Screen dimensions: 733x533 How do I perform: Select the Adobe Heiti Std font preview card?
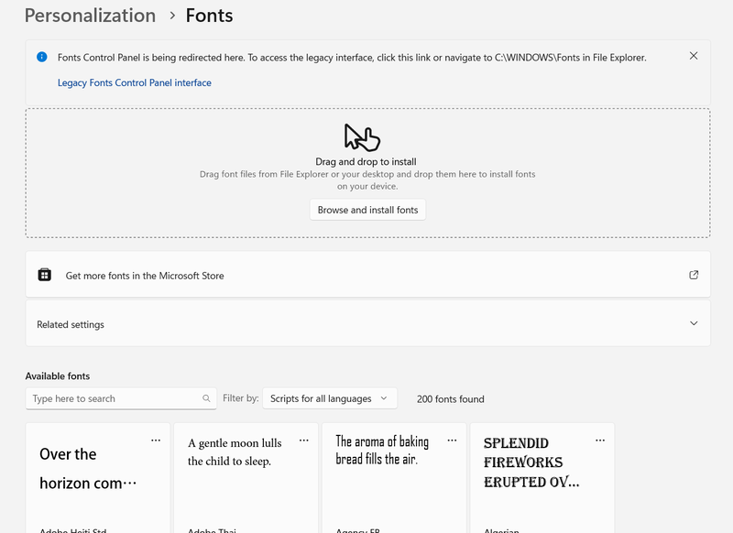pos(92,476)
